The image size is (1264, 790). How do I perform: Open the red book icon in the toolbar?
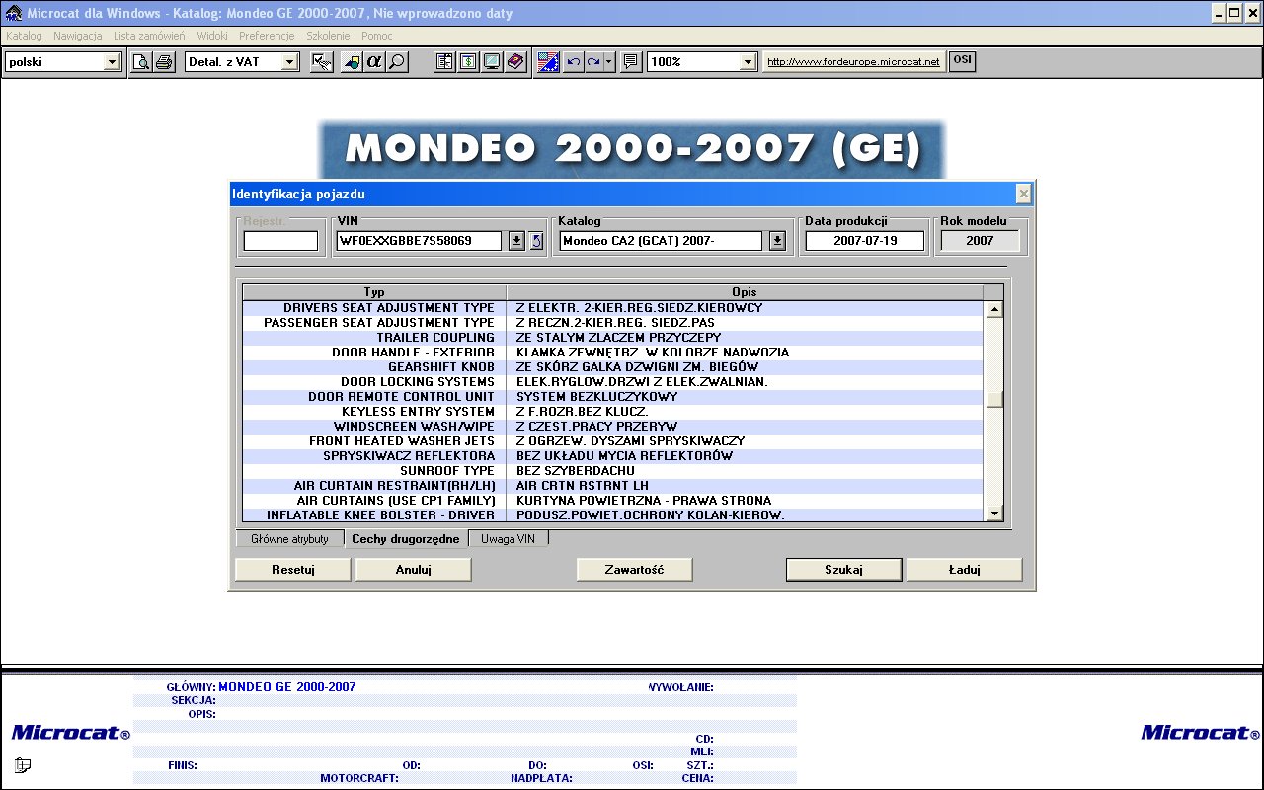[x=514, y=62]
